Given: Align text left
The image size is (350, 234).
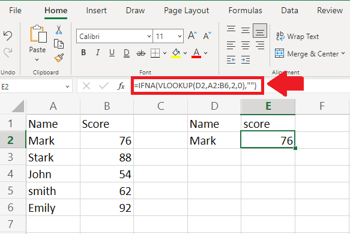Looking at the screenshot, I should [231, 45].
